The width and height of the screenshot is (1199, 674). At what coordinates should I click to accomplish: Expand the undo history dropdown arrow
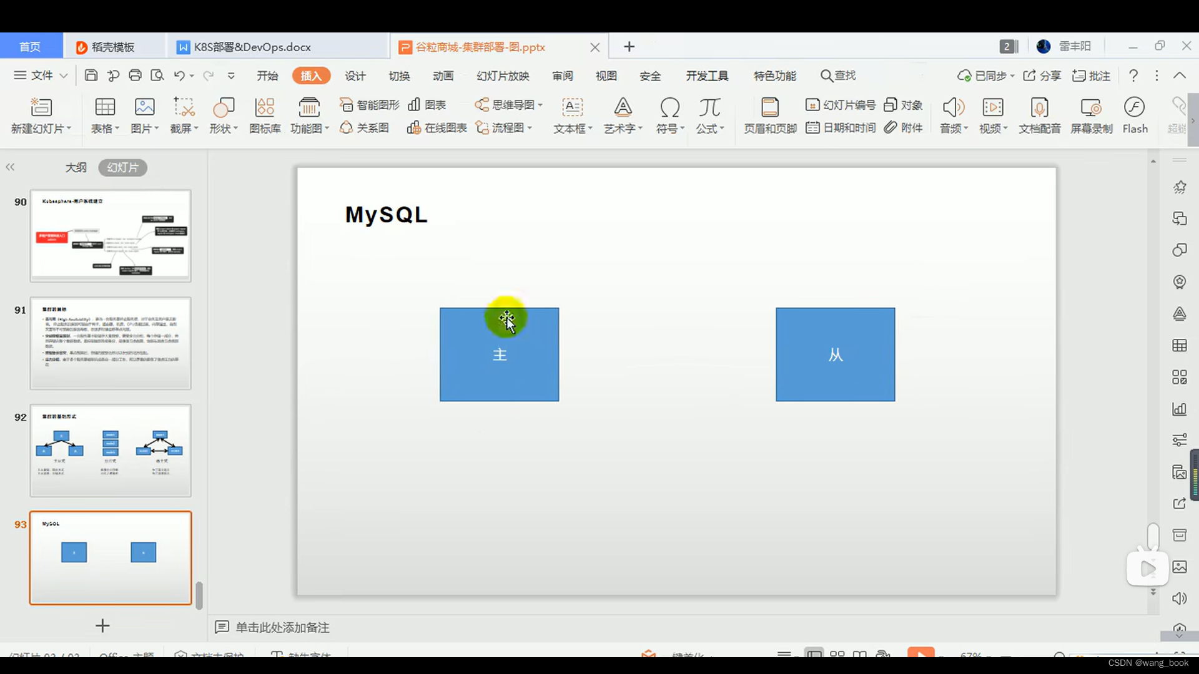pyautogui.click(x=192, y=76)
